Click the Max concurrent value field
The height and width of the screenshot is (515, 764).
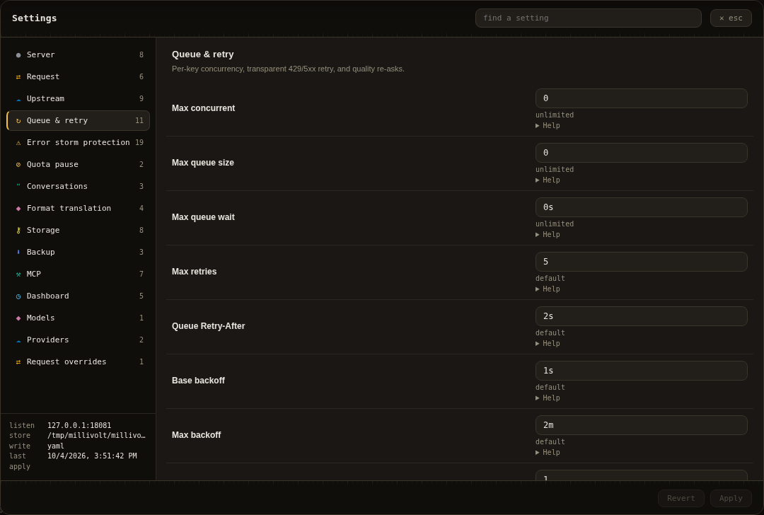coord(641,98)
